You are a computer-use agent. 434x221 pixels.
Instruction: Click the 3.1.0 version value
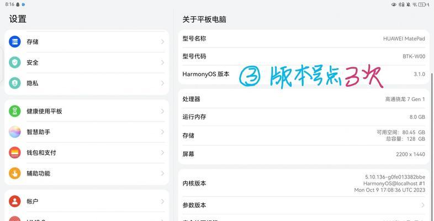tap(419, 74)
